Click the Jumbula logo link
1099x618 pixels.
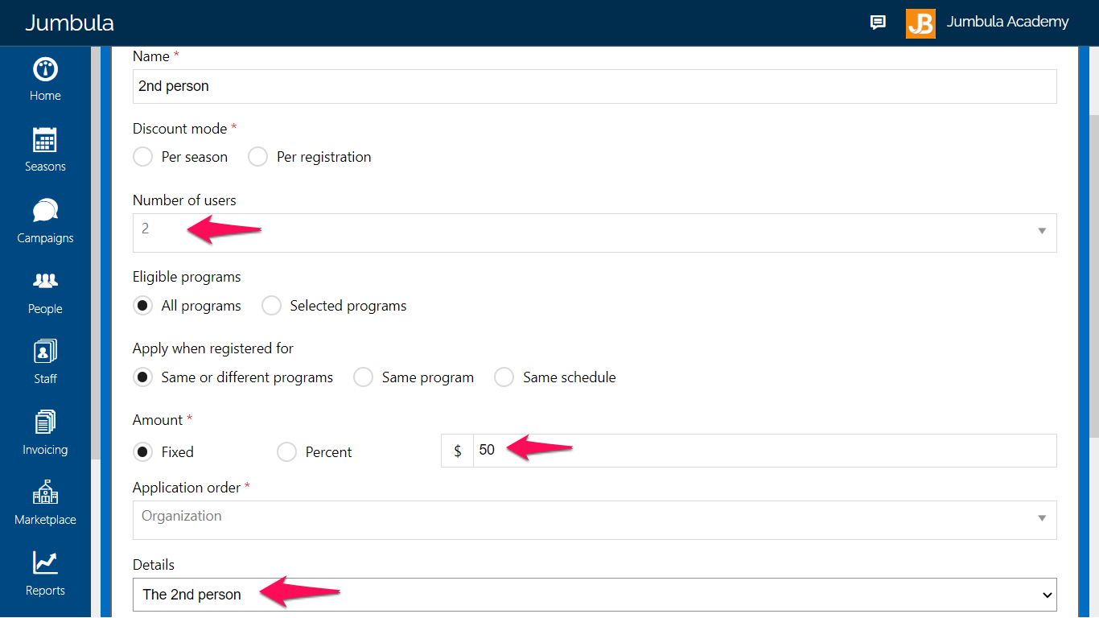coord(69,23)
